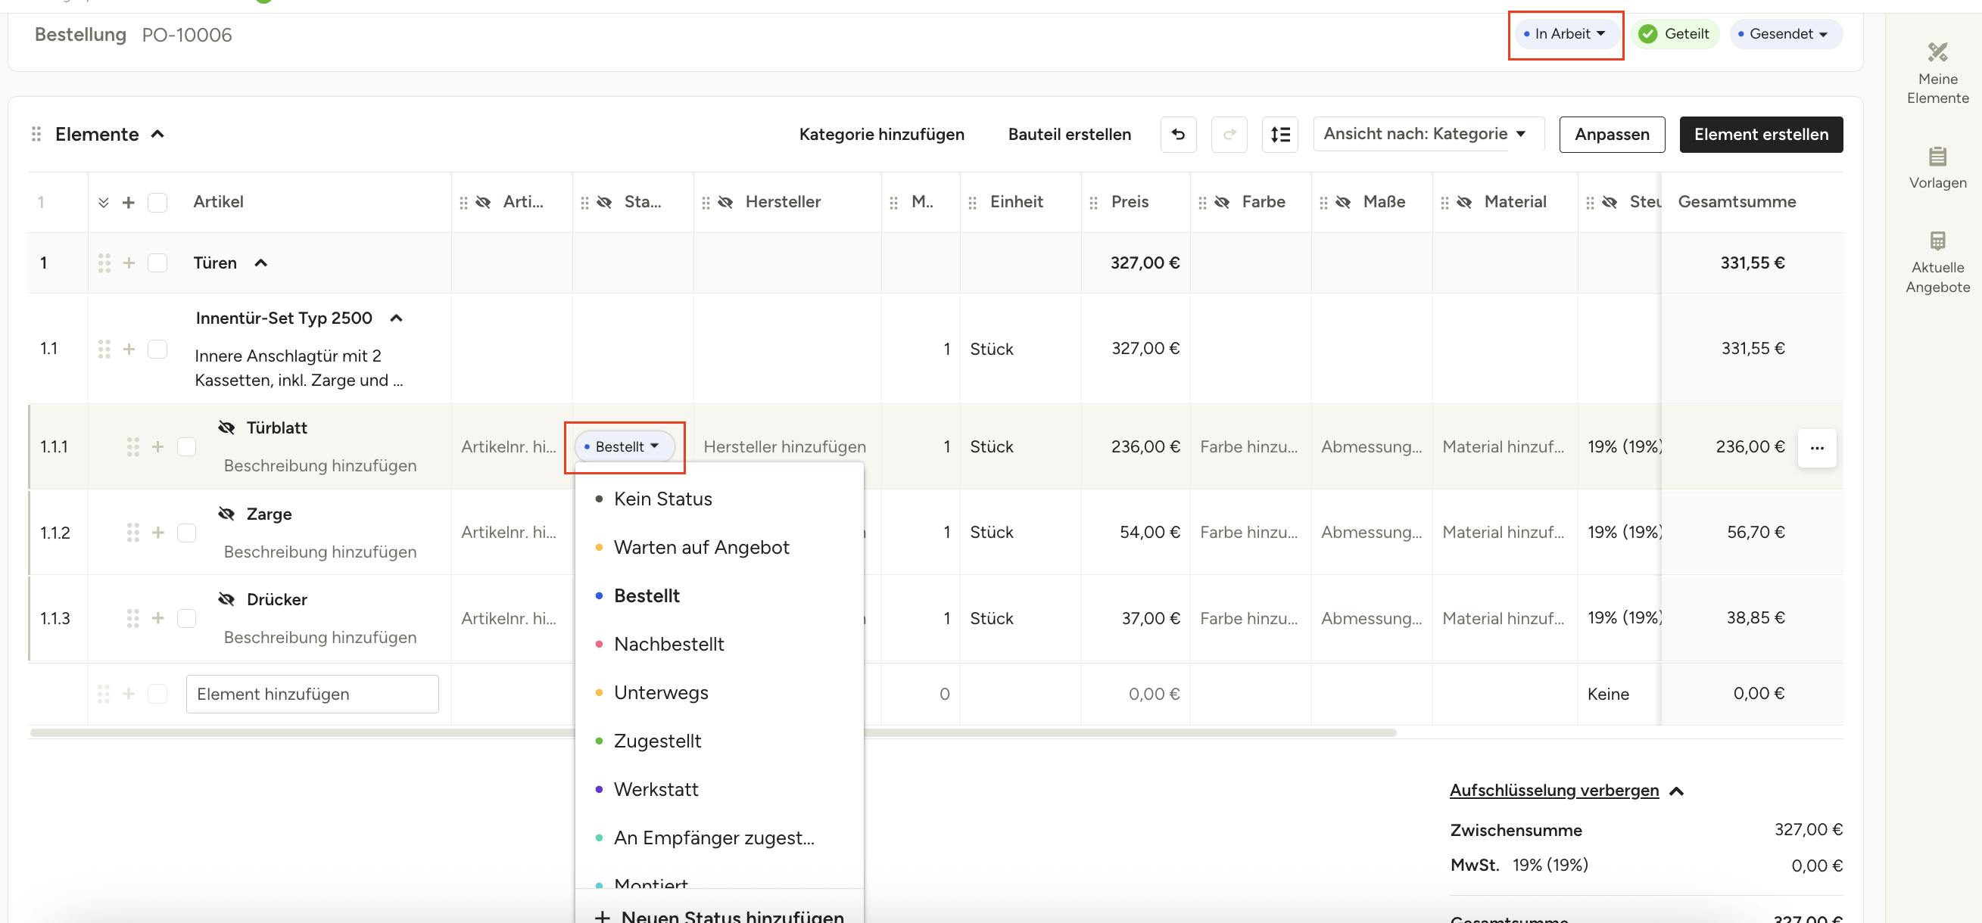Click Aufschlüsselung verbergen link

(1554, 790)
